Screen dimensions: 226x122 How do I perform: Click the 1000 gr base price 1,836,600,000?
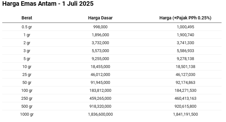pos(100,114)
